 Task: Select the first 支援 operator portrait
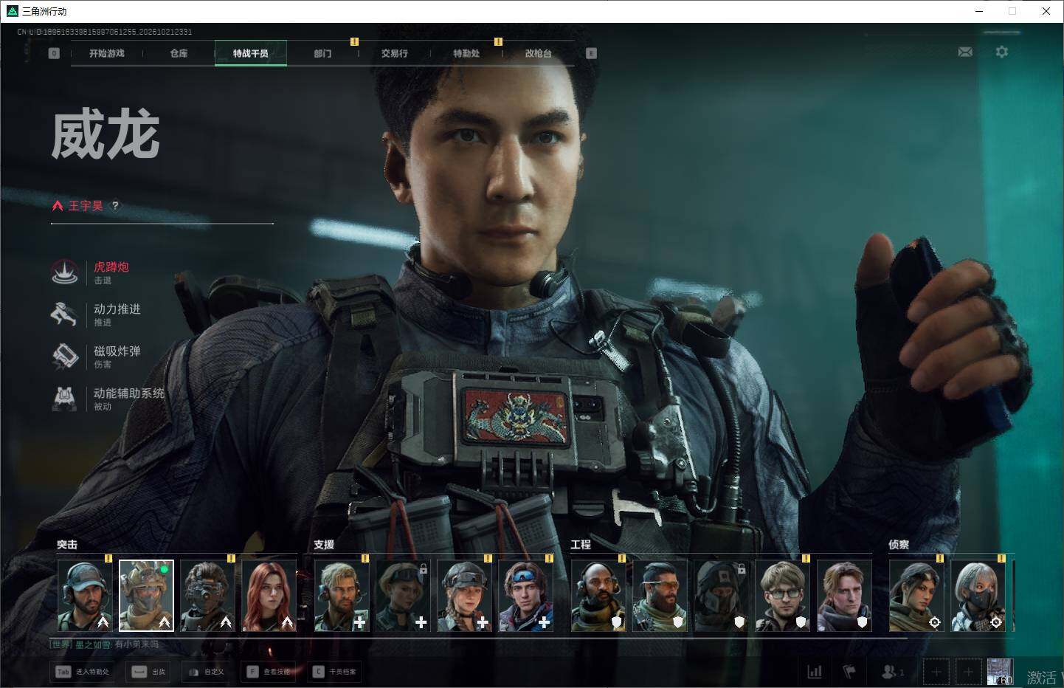tap(342, 596)
